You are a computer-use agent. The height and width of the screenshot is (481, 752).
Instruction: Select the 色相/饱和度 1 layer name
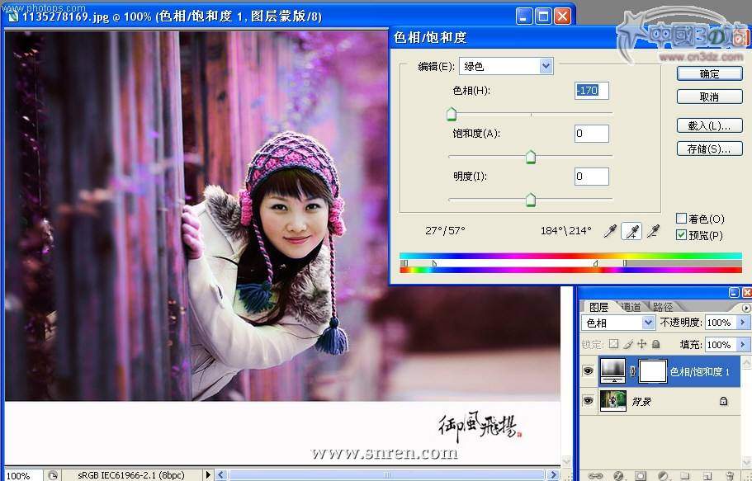tap(699, 371)
